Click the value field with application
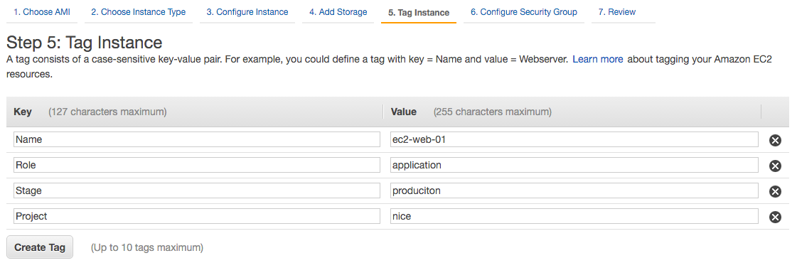 pos(574,165)
